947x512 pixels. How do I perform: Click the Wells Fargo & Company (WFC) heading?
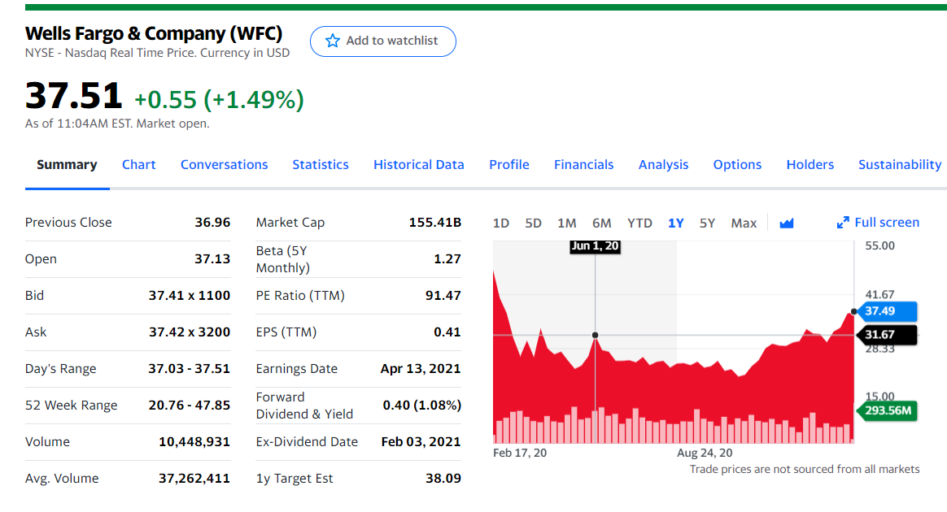point(154,33)
